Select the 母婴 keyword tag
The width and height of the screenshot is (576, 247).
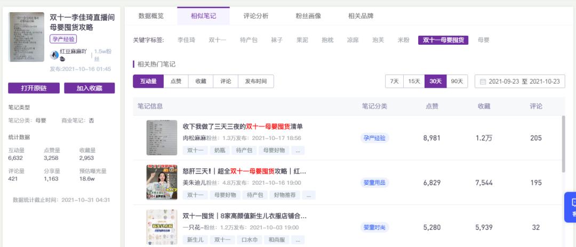[x=483, y=40]
